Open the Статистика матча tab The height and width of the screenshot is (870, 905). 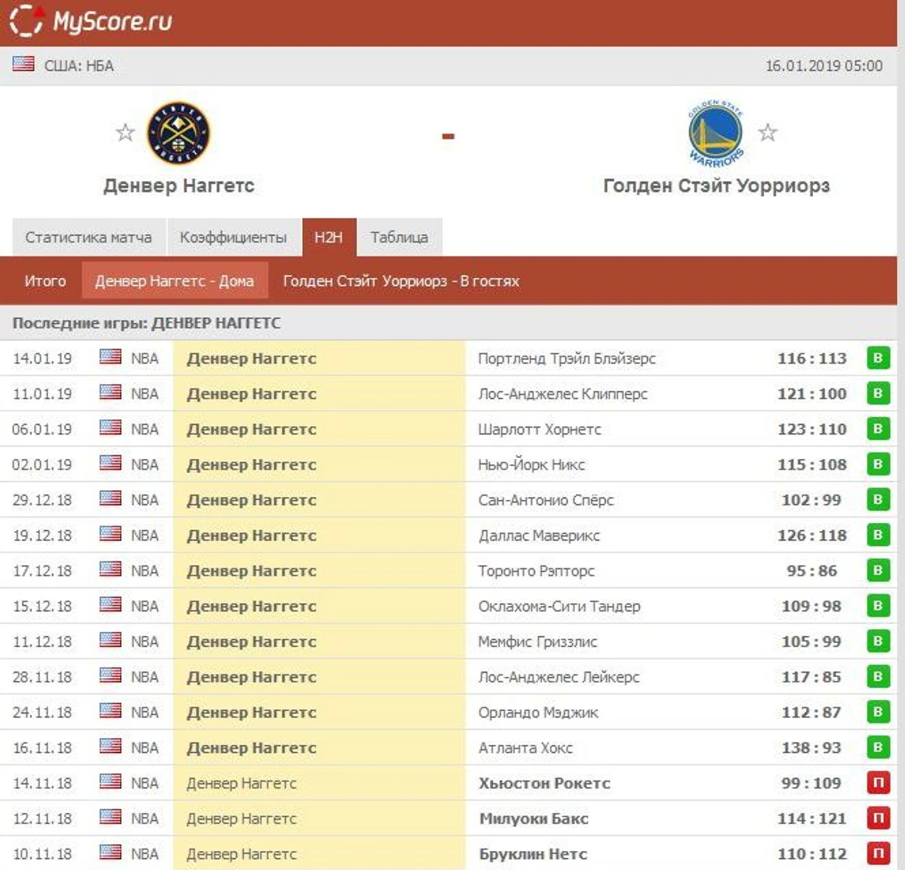coord(88,237)
